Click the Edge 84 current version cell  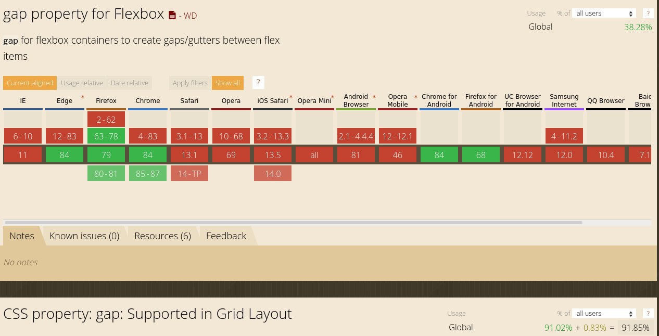(65, 154)
